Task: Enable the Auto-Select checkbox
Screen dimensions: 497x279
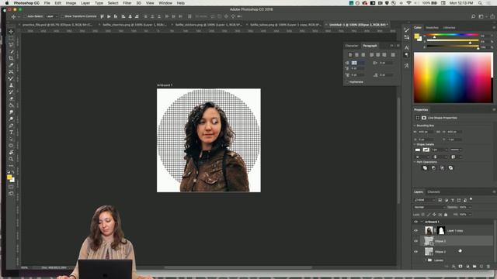Action: pyautogui.click(x=26, y=16)
